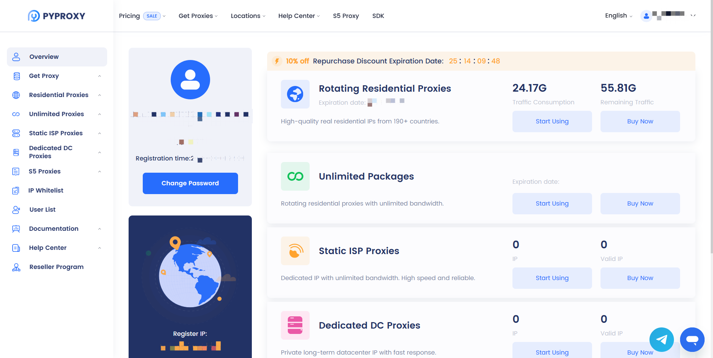Image resolution: width=713 pixels, height=358 pixels.
Task: Click the Change Password button
Action: click(190, 183)
